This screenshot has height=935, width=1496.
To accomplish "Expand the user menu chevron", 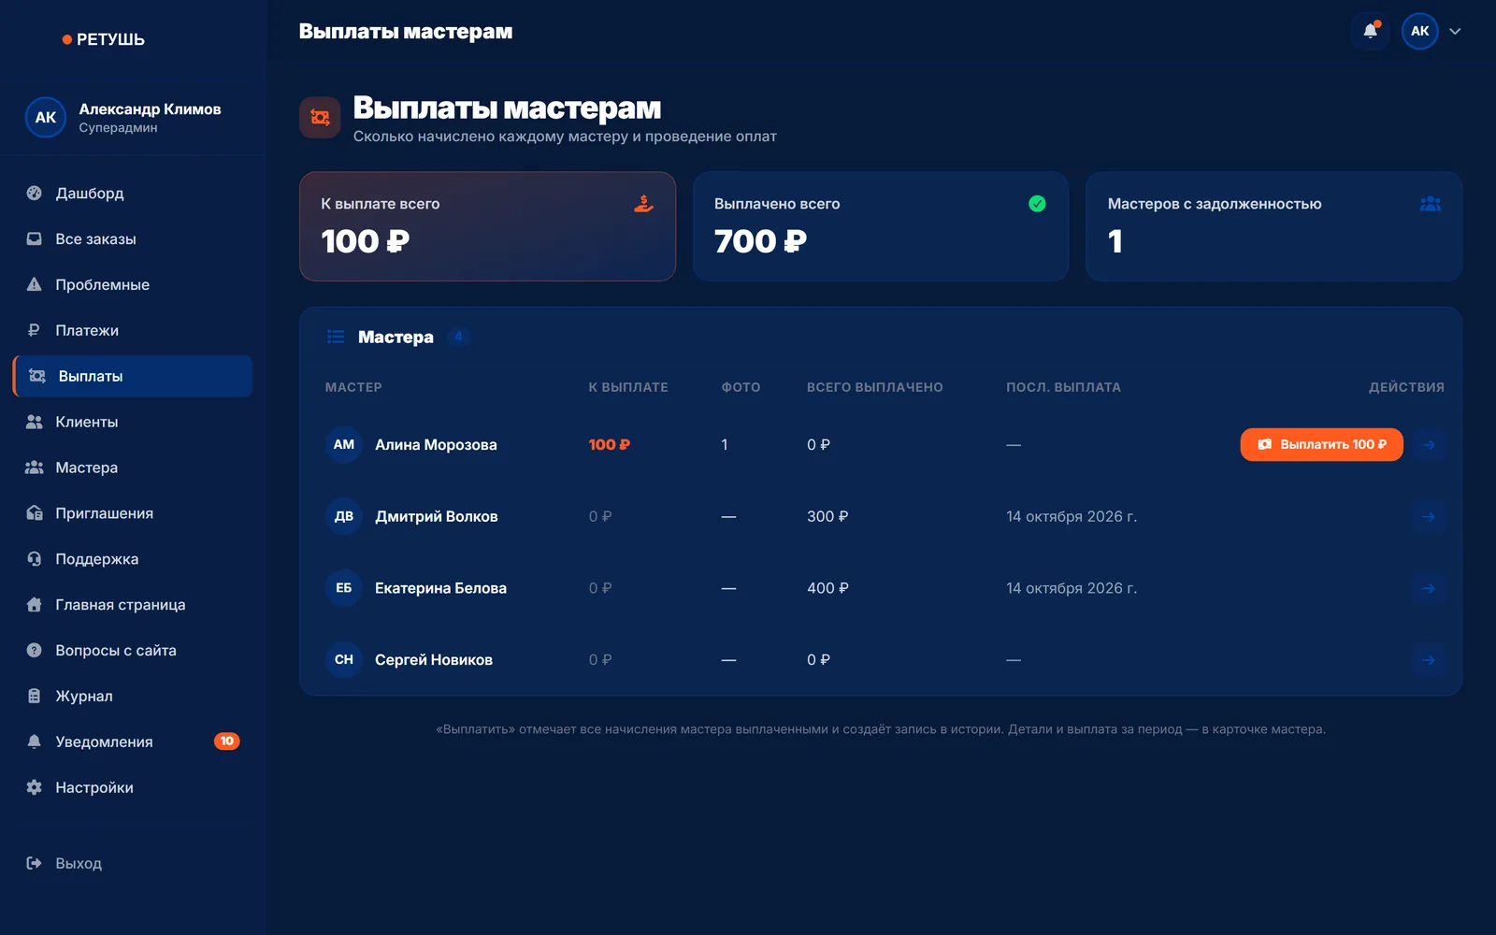I will click(1455, 32).
